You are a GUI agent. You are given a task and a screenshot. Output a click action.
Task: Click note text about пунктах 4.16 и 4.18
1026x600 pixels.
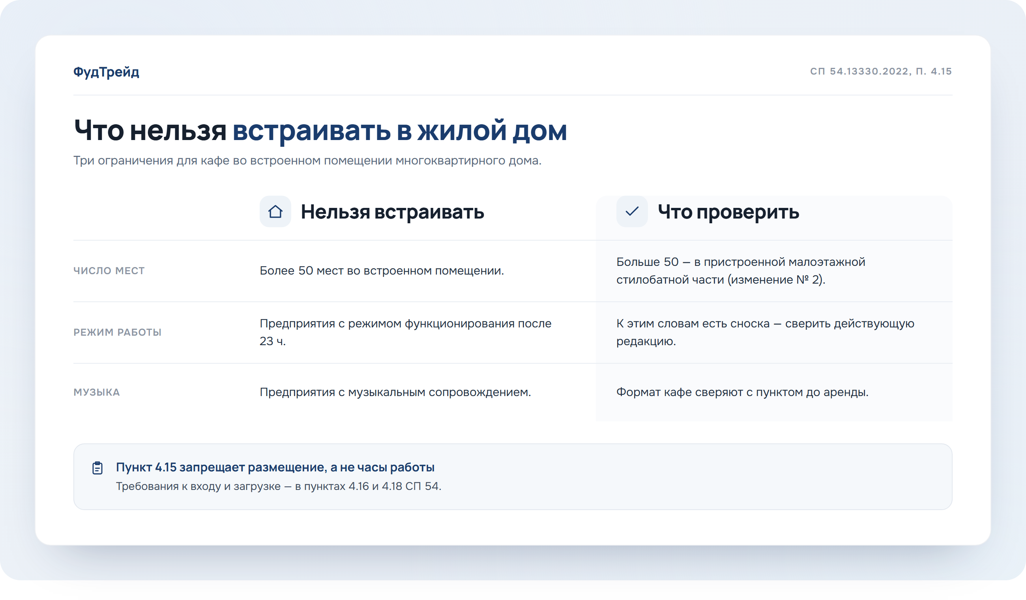279,486
